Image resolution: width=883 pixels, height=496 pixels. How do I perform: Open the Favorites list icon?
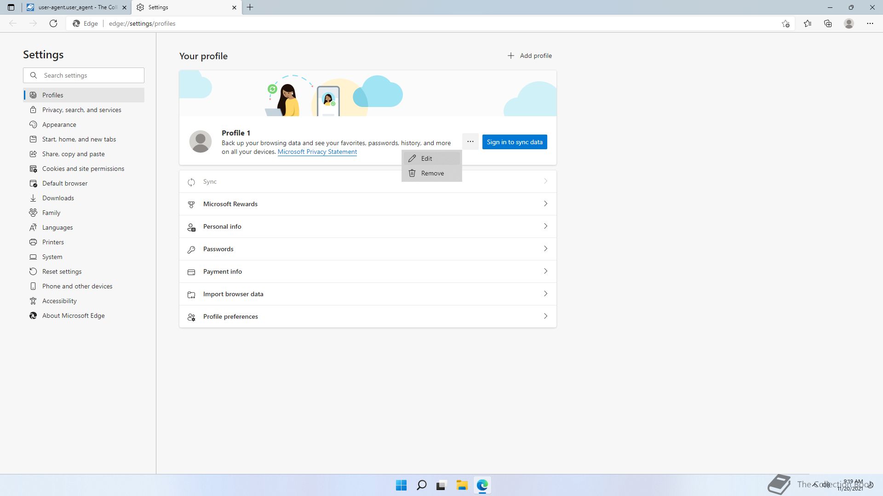pyautogui.click(x=808, y=23)
